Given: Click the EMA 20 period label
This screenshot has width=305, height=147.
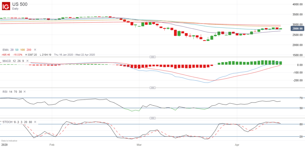Looking at the screenshot, I should (12, 50).
